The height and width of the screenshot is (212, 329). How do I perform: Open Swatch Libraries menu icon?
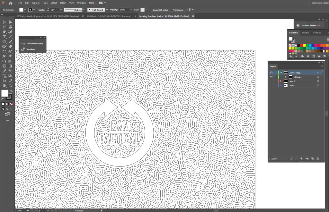tap(291, 56)
